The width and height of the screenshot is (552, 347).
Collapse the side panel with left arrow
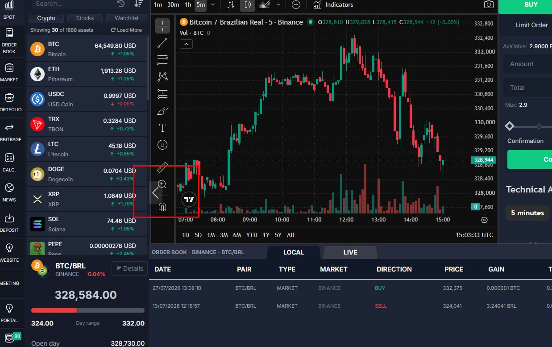pos(154,193)
